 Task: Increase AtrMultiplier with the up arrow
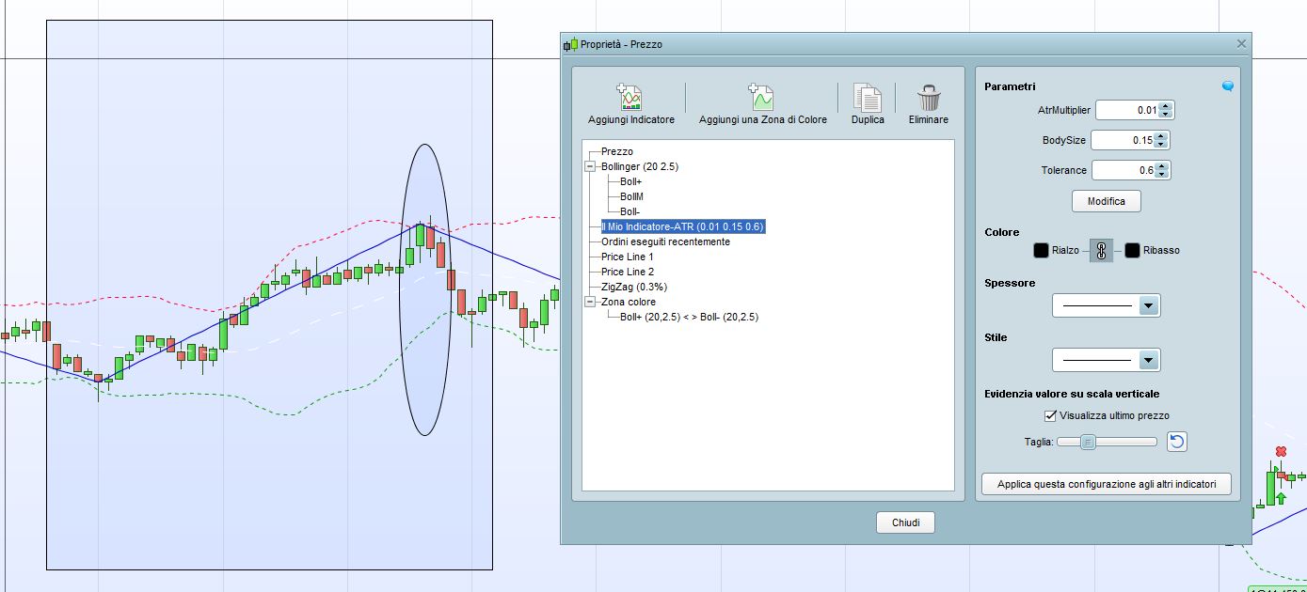(1166, 106)
